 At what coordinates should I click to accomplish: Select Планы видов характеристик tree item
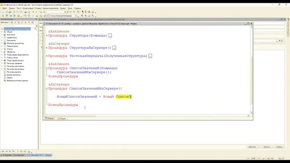point(18,55)
